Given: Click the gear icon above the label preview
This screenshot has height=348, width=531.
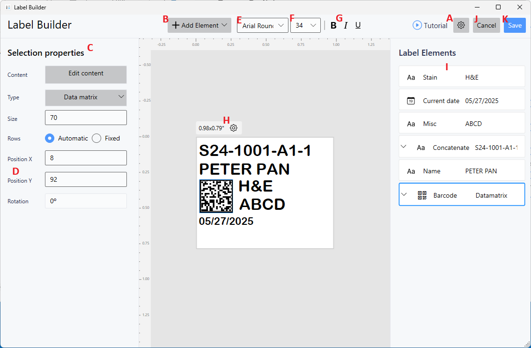Looking at the screenshot, I should click(x=234, y=127).
